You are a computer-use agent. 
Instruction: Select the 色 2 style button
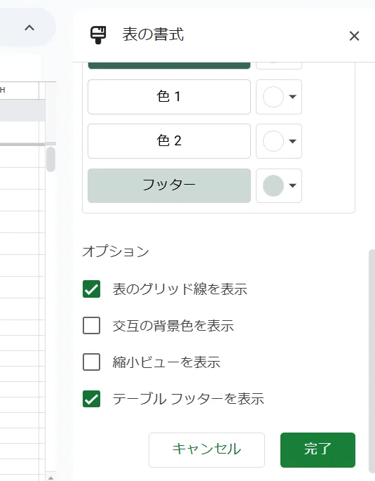pyautogui.click(x=169, y=141)
